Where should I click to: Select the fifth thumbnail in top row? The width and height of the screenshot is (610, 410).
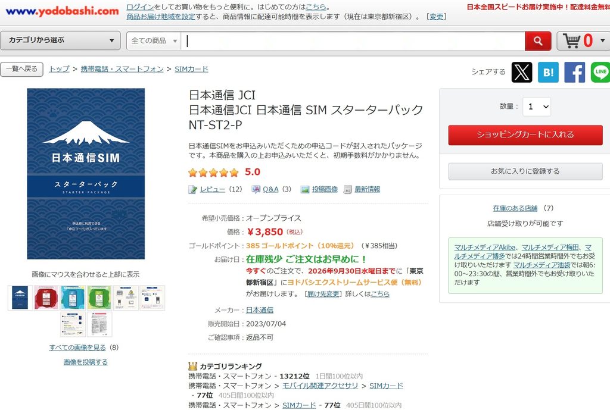[126, 298]
